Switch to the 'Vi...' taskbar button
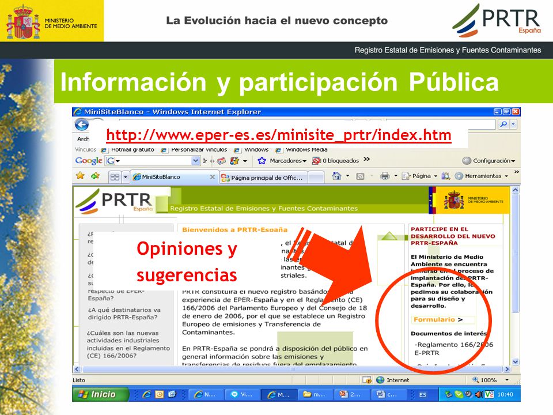This screenshot has height=415, width=553. pos(243,394)
